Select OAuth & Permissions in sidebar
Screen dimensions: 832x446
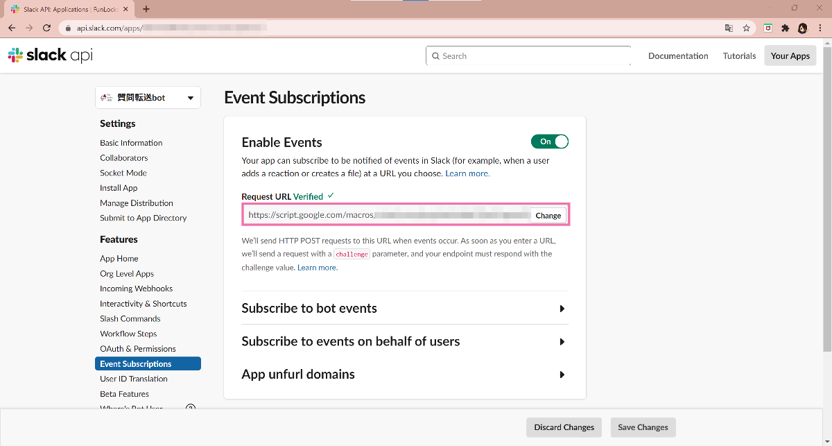pyautogui.click(x=138, y=349)
